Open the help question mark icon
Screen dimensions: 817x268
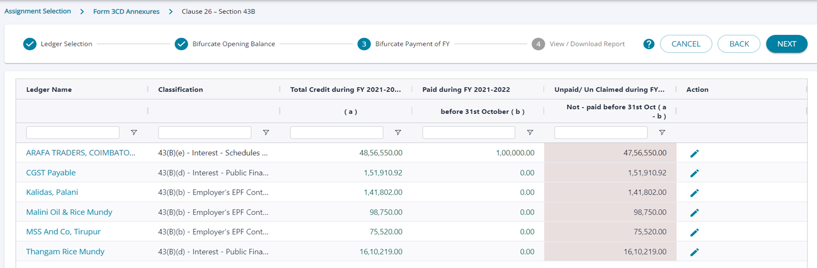649,44
